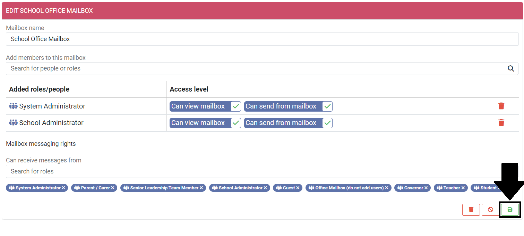Remove the Guest role tag
The height and width of the screenshot is (236, 524).
298,188
